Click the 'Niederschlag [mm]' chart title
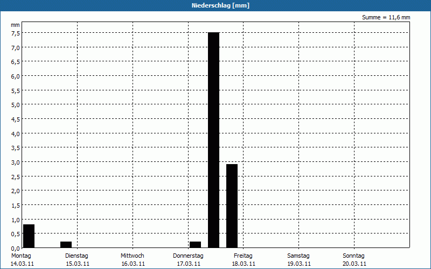 click(x=220, y=5)
